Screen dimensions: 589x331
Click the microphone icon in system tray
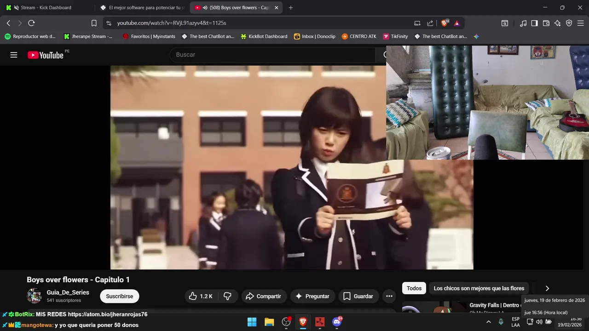pos(501,322)
